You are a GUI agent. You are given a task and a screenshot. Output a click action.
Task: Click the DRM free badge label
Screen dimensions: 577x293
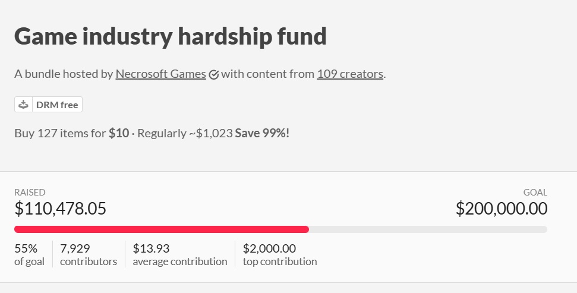(57, 105)
